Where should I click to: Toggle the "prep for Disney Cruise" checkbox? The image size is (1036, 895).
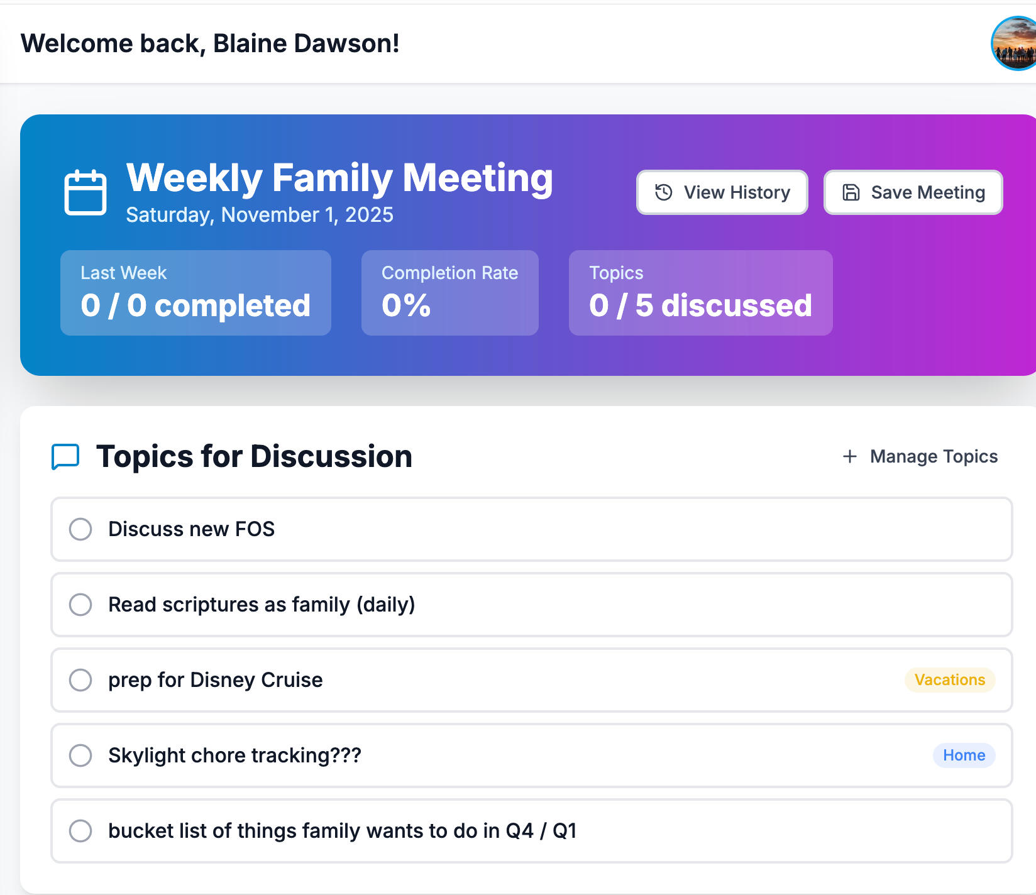point(80,680)
